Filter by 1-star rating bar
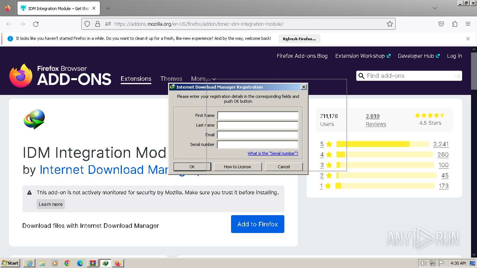Image resolution: width=477 pixels, height=268 pixels. click(385, 186)
